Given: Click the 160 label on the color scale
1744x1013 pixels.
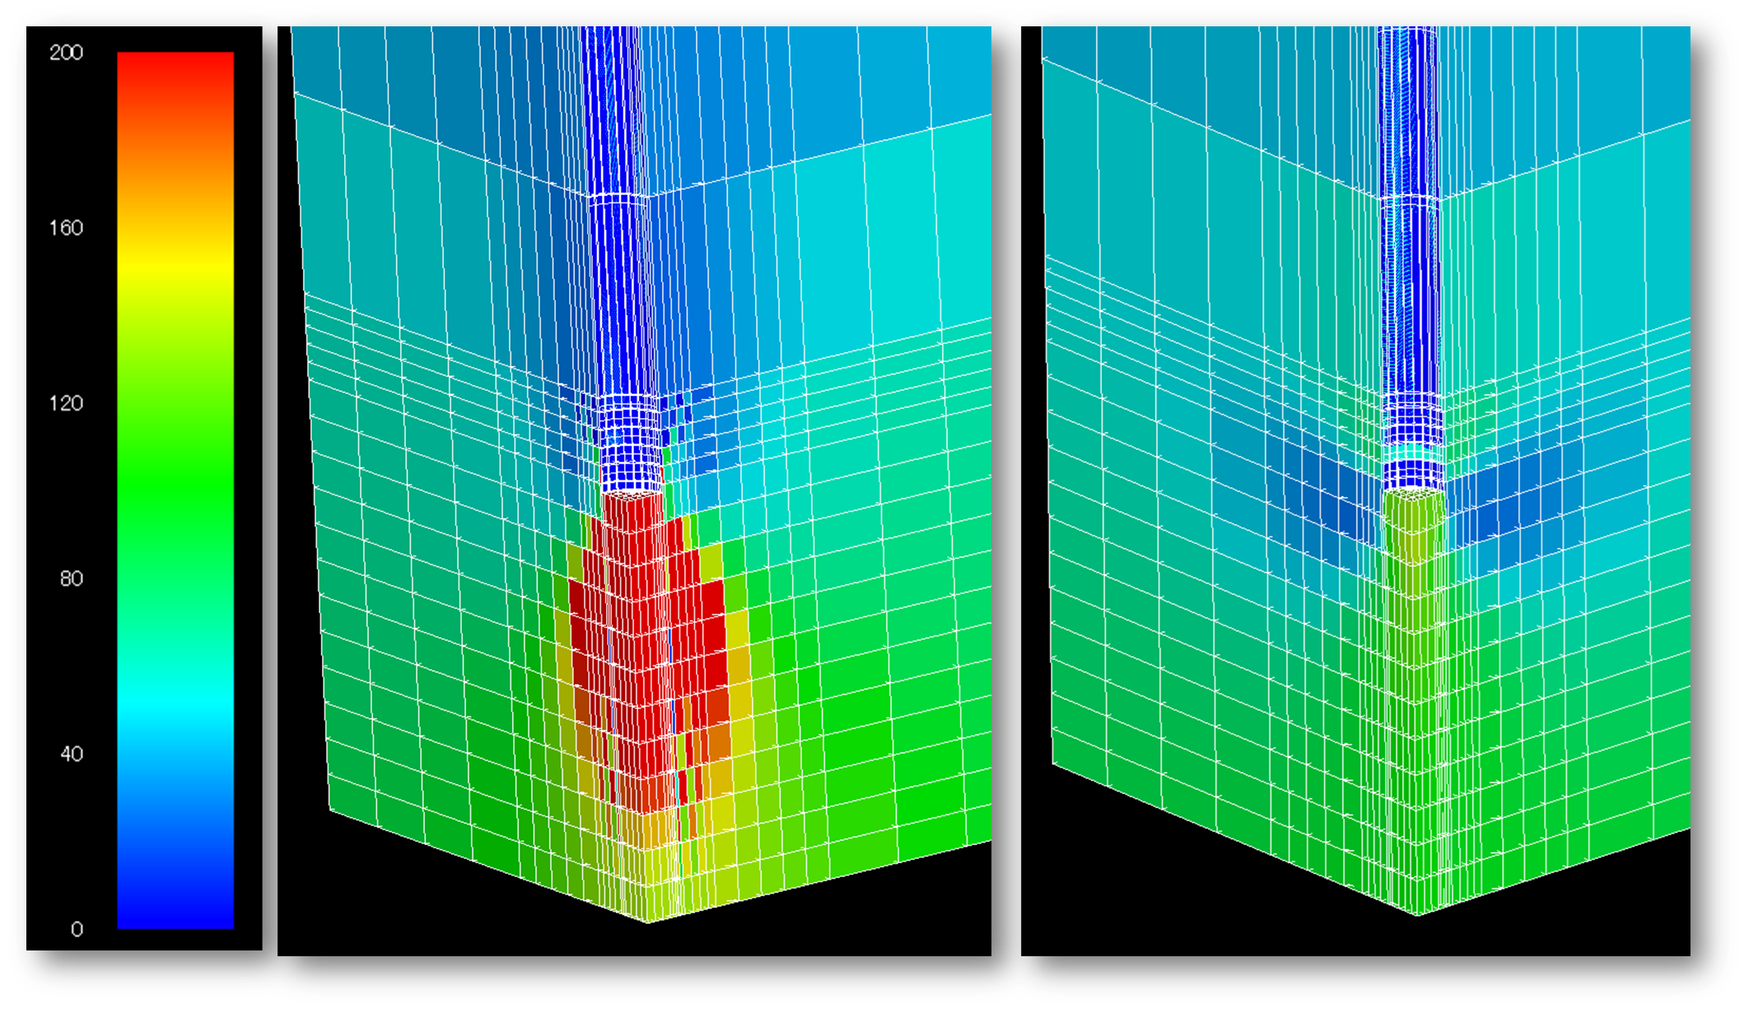Looking at the screenshot, I should (66, 228).
